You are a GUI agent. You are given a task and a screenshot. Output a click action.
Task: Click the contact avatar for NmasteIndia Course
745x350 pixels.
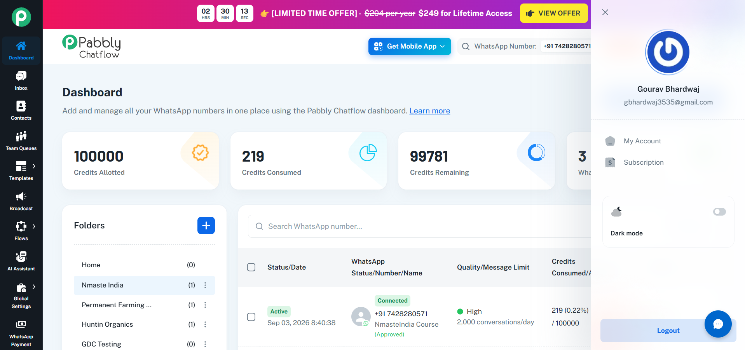[361, 317]
